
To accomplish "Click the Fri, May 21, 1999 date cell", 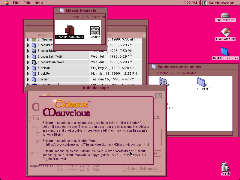I will 113,68.
